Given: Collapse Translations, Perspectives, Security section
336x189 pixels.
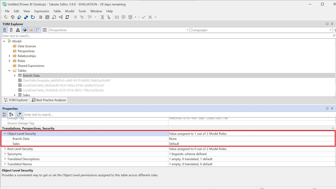Looking at the screenshot, I should 333,128.
